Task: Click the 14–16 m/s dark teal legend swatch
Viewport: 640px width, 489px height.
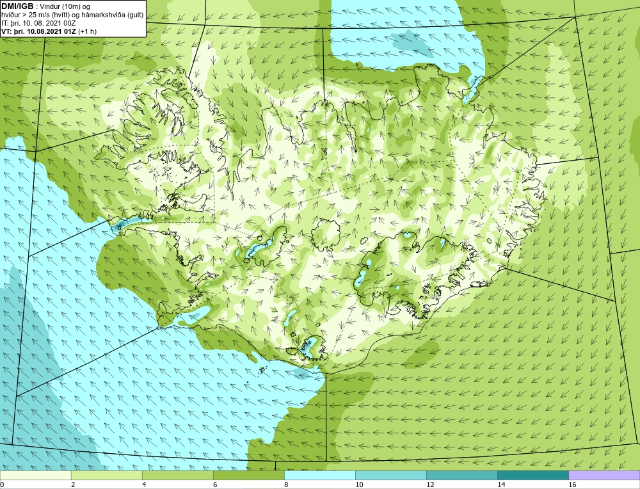Action: [x=532, y=475]
